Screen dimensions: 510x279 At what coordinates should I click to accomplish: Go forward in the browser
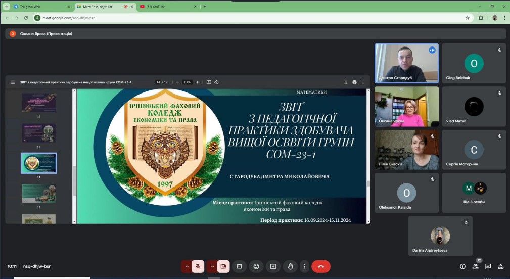(x=16, y=18)
